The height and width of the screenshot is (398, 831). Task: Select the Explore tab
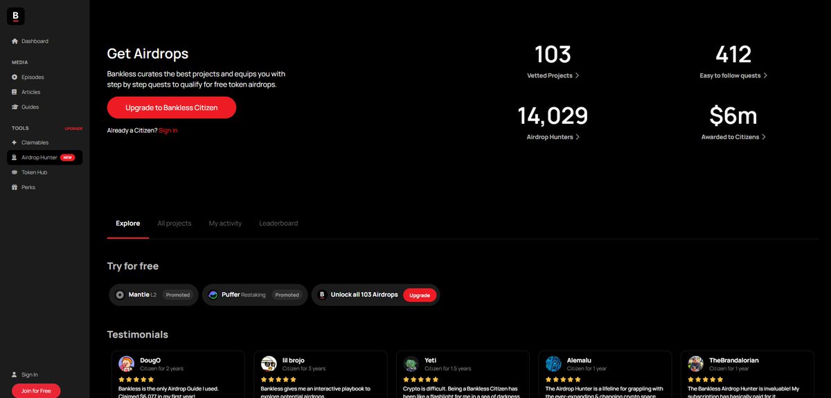[x=128, y=224]
